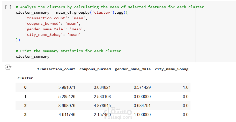Click the cluster index label
236x122 pixels.
pos(25,78)
